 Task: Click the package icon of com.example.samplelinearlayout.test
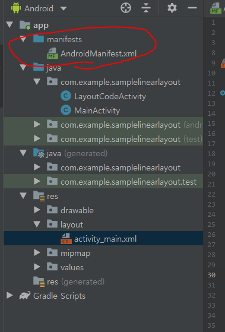tap(52, 182)
